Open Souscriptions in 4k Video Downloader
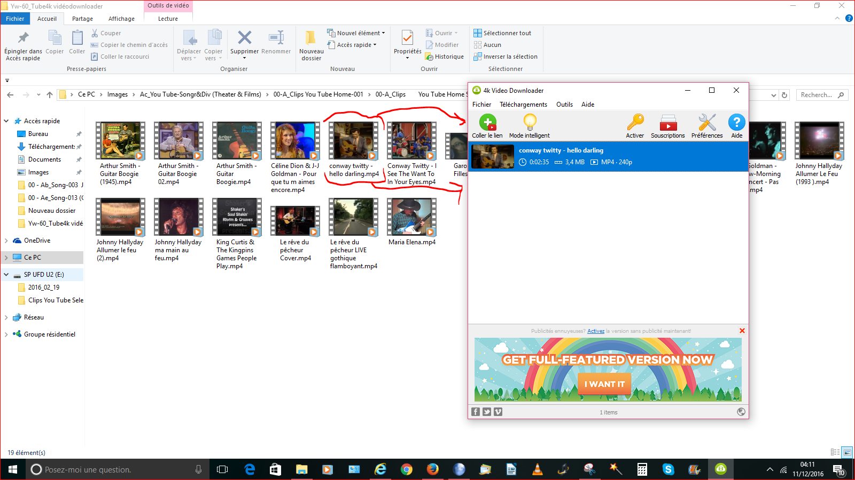Viewport: 855px width, 480px height. click(667, 126)
